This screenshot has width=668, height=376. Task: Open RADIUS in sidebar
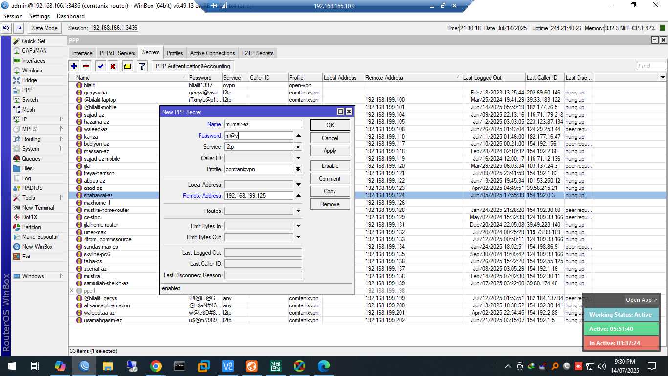(x=32, y=188)
